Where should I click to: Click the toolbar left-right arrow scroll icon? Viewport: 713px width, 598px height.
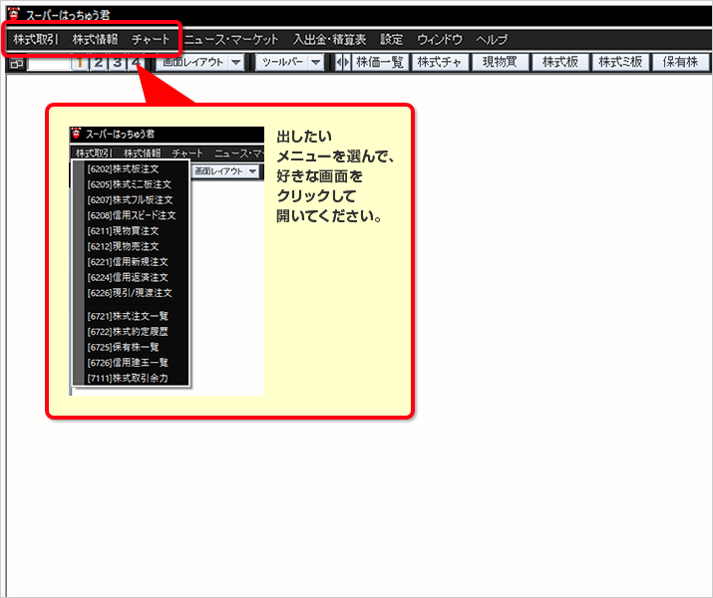click(343, 63)
